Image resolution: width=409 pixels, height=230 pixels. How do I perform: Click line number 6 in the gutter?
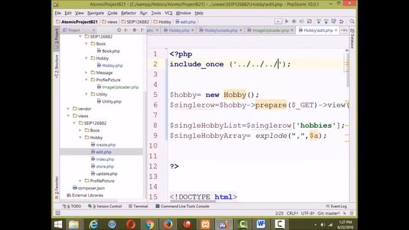click(x=155, y=105)
